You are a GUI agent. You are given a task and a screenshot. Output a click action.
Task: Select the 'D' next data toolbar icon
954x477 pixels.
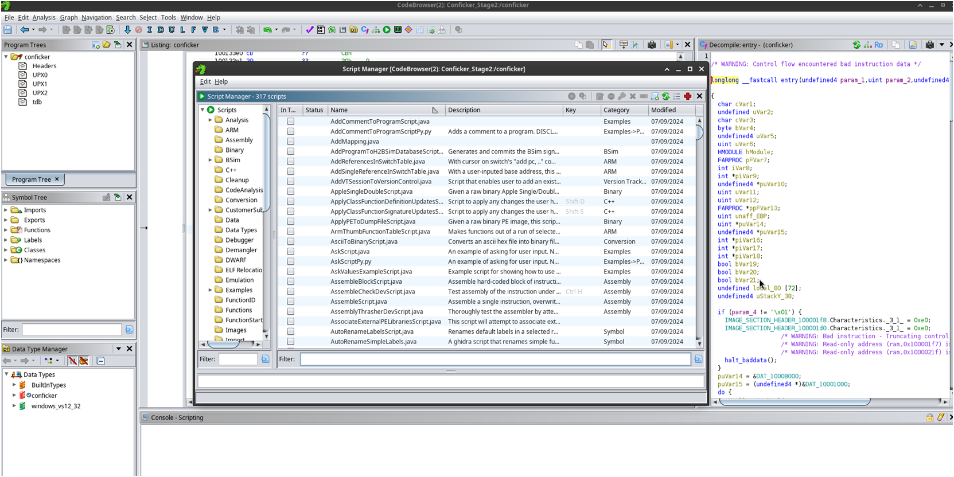[161, 30]
